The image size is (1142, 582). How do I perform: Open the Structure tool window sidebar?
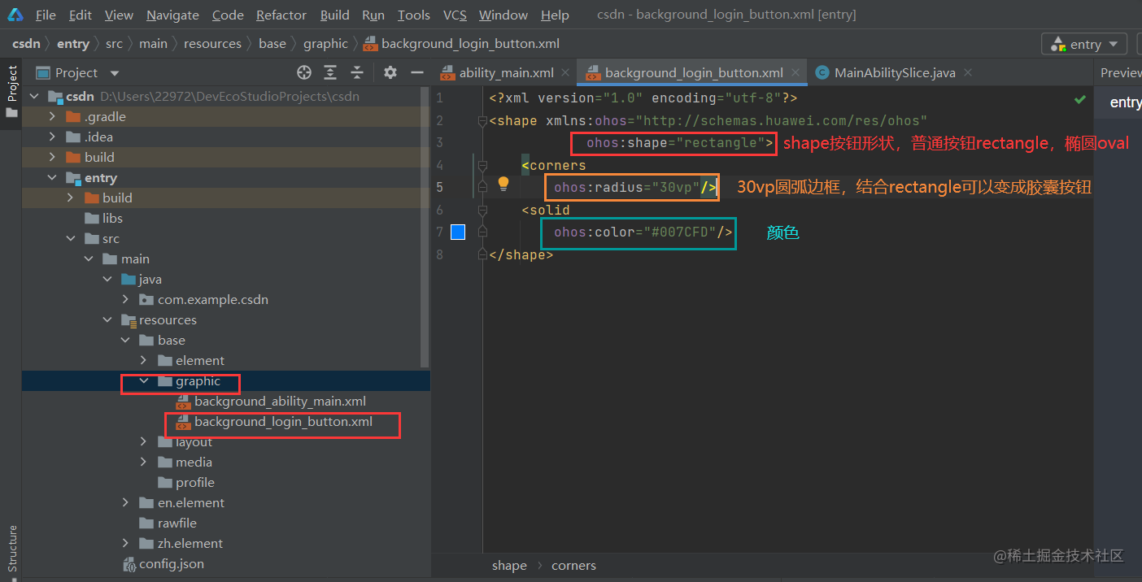(x=11, y=549)
